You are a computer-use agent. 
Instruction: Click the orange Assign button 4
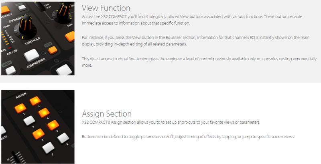(x=44, y=113)
